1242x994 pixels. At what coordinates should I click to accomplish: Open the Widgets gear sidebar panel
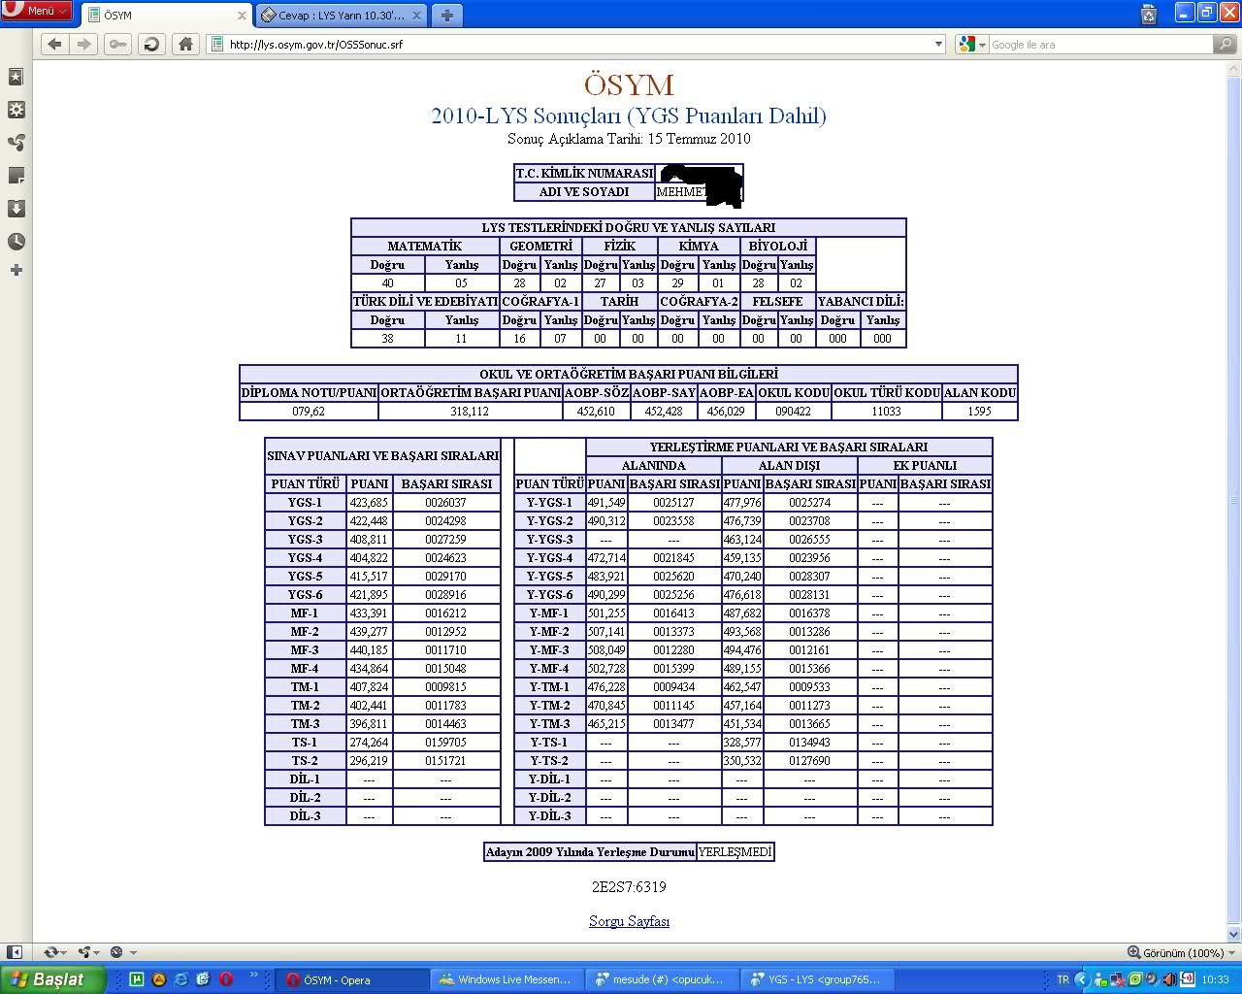pos(16,110)
